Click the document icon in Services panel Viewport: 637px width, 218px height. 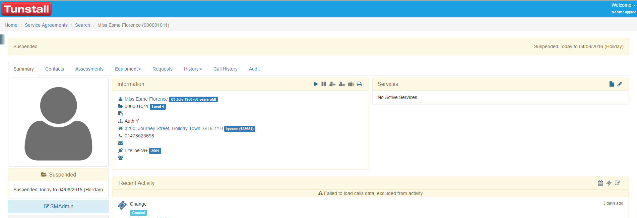[x=612, y=84]
